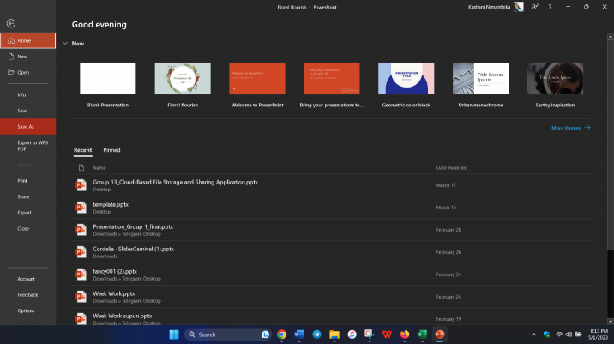The width and height of the screenshot is (614, 344).
Task: Choose the Earthy inspiration template
Action: pyautogui.click(x=555, y=85)
